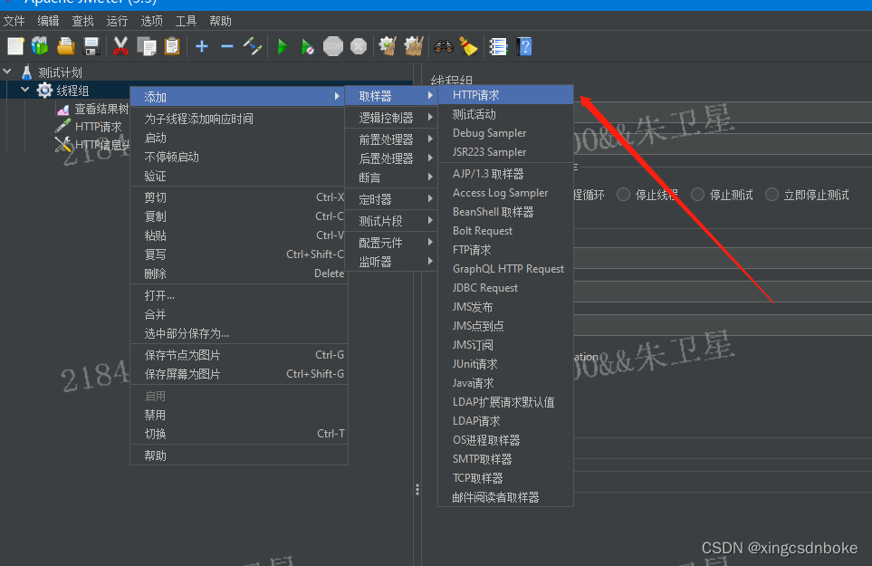Image resolution: width=872 pixels, height=566 pixels.
Task: Click the Clear broom with gear icon
Action: pos(388,46)
